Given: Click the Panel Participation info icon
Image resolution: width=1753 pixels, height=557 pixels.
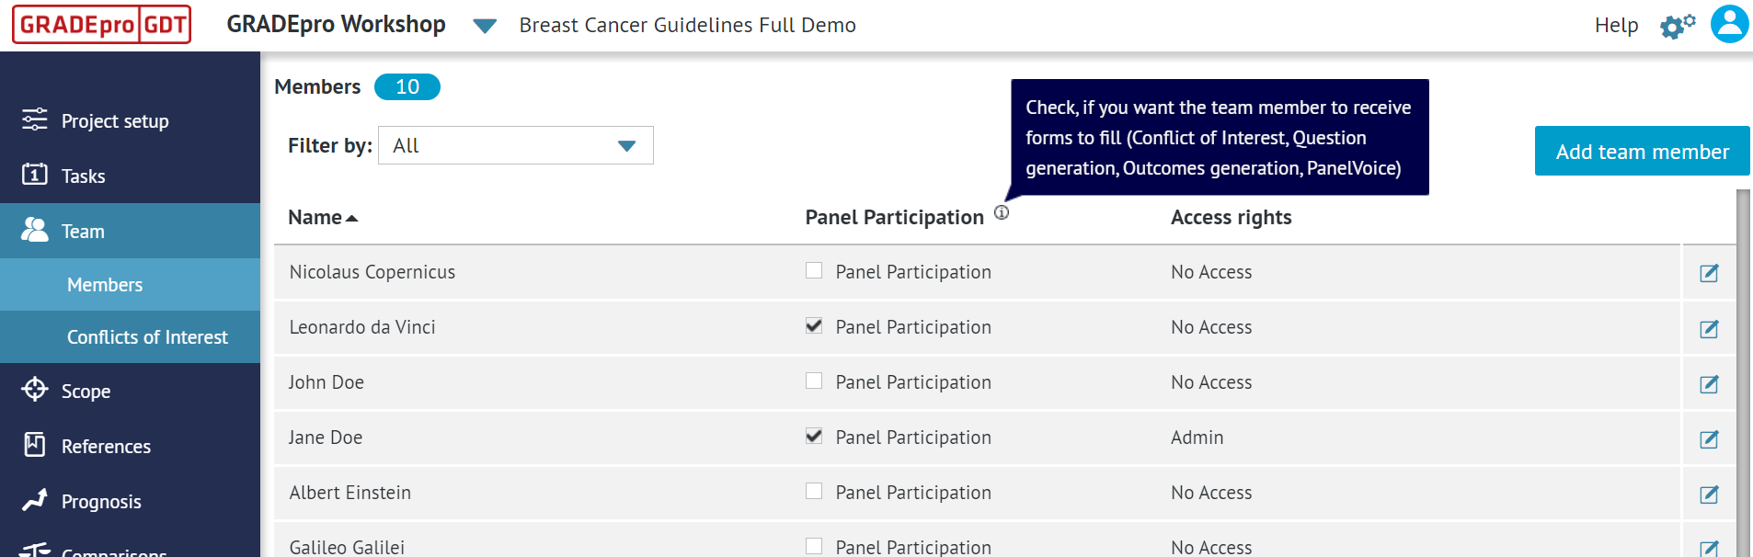Looking at the screenshot, I should 1002,212.
